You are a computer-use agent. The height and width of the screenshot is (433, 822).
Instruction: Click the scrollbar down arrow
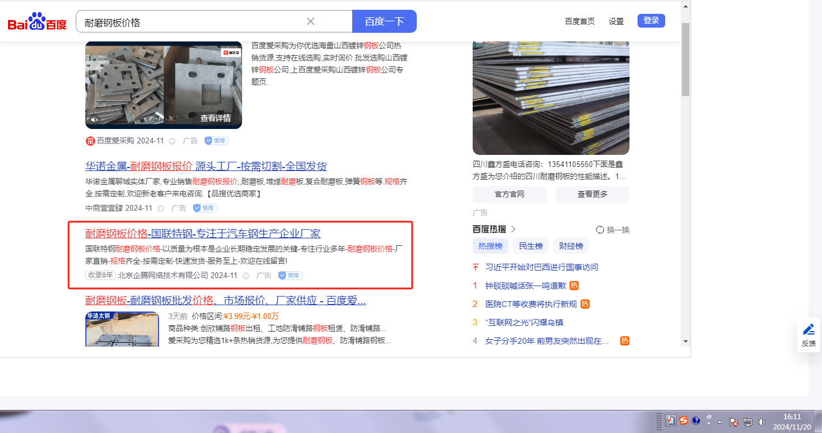(x=685, y=341)
